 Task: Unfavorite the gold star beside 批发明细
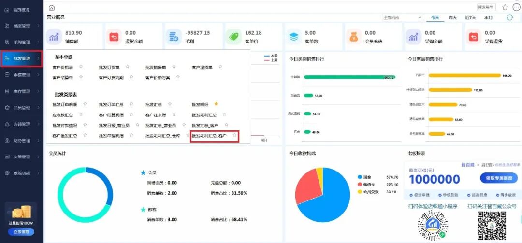[217, 104]
